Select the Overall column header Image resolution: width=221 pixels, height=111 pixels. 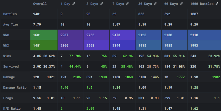(x=40, y=4)
